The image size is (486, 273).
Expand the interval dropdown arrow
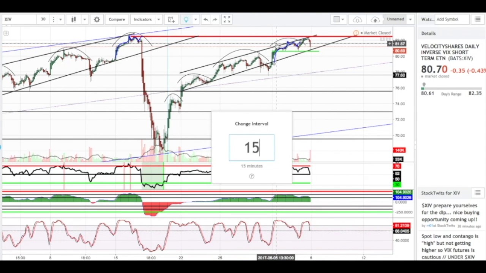pyautogui.click(x=60, y=19)
